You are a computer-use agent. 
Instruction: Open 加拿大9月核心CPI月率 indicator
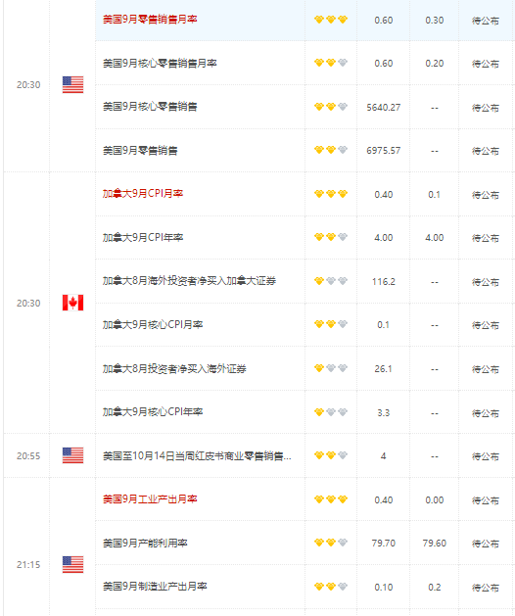coord(153,325)
